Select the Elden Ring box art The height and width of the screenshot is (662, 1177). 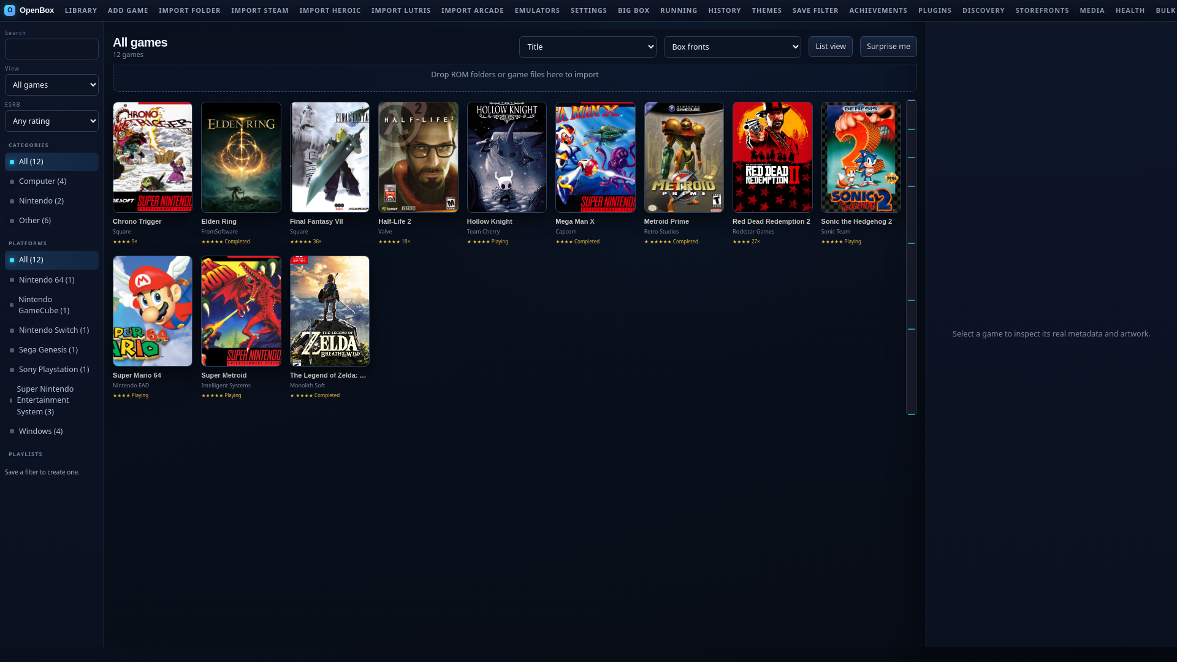pyautogui.click(x=241, y=158)
